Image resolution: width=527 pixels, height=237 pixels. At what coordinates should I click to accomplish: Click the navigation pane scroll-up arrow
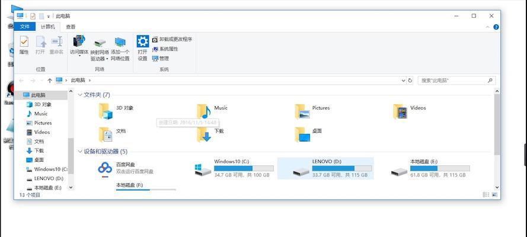(71, 91)
